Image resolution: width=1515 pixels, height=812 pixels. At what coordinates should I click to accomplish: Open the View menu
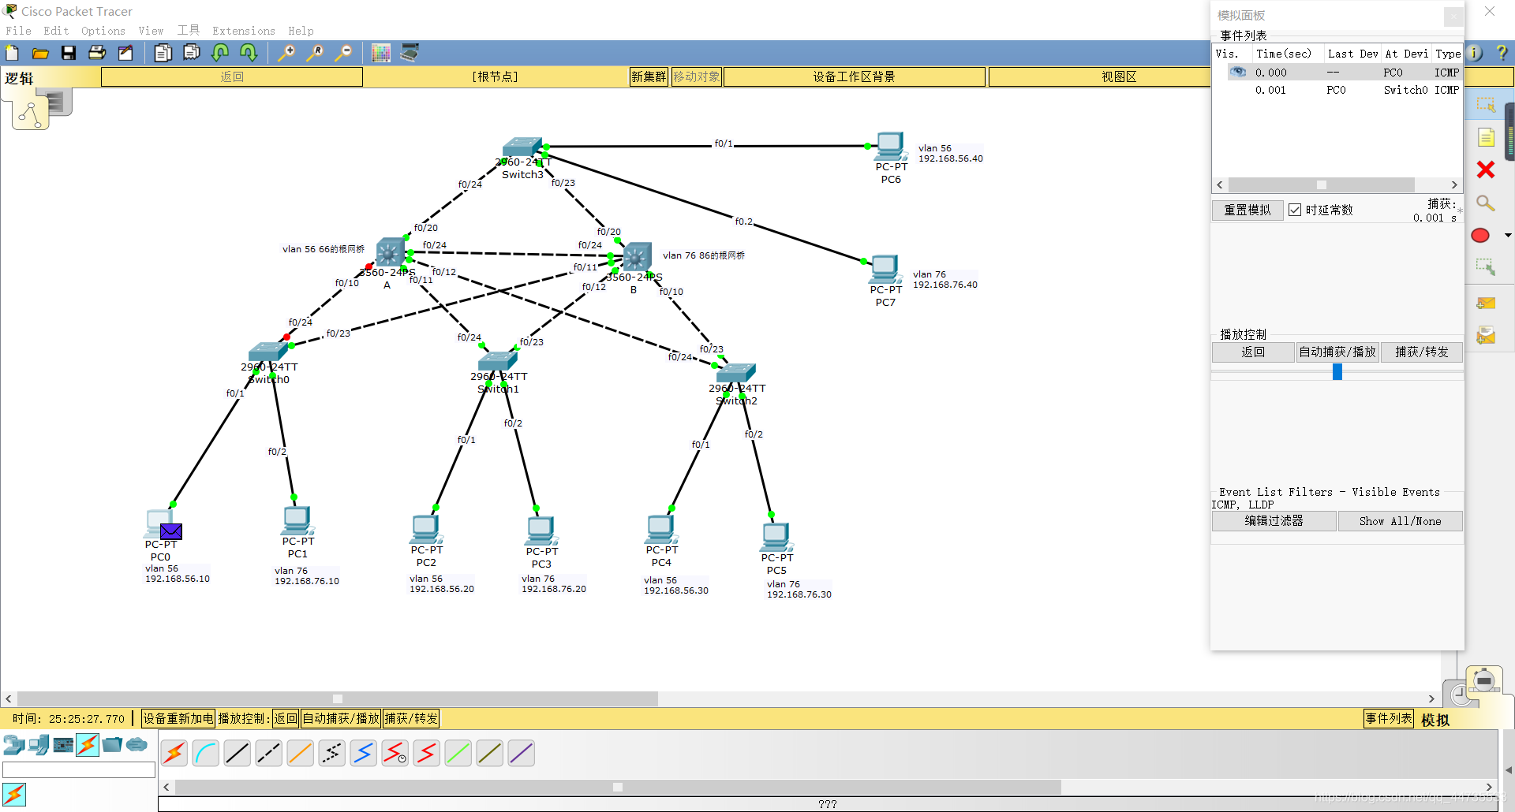151,31
